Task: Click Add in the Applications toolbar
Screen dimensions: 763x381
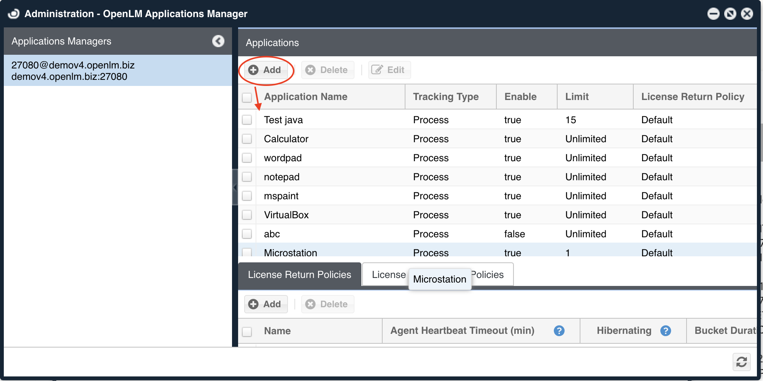Action: tap(265, 70)
